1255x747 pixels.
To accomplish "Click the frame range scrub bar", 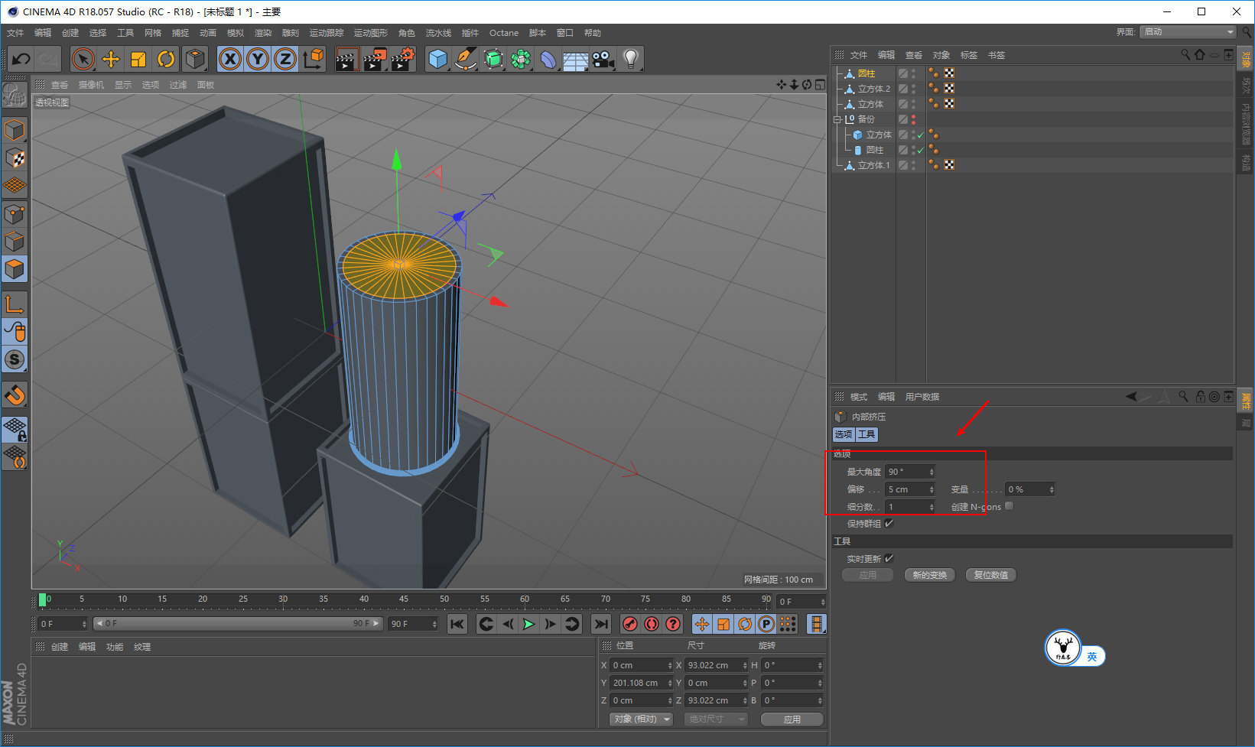I will (237, 624).
